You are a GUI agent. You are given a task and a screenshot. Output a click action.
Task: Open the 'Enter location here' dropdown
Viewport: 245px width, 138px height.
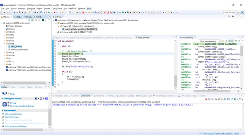[x=219, y=41]
